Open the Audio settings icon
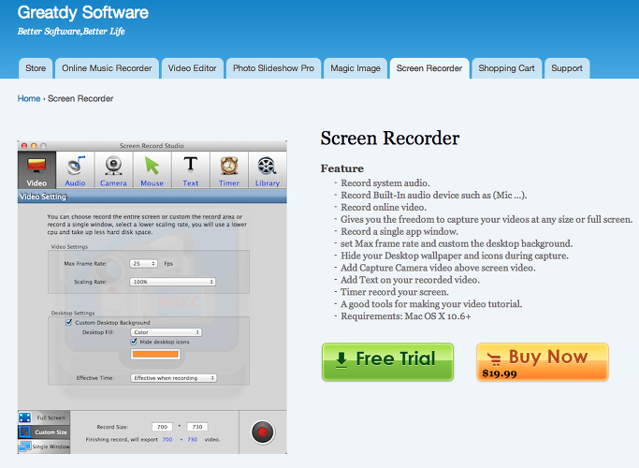Viewport: 639px width, 468px height. point(76,169)
